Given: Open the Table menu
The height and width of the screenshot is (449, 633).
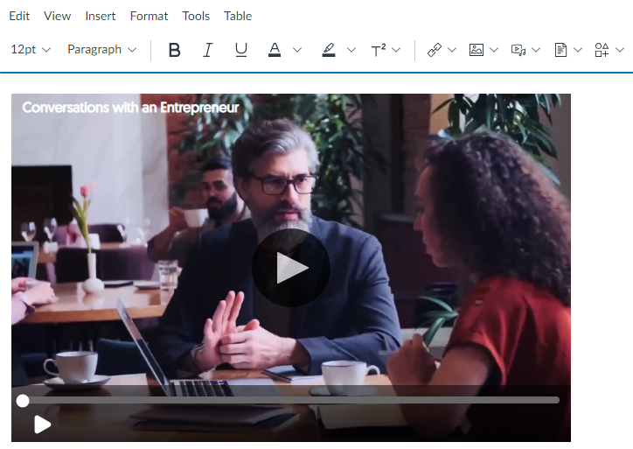Looking at the screenshot, I should pos(238,16).
